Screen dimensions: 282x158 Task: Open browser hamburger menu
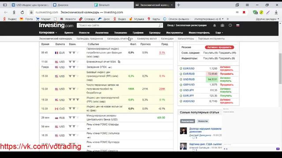click(247, 5)
